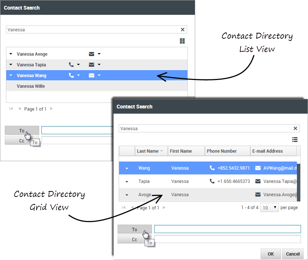This screenshot has height=260, width=308.
Task: Click the phone icon next to +852.5432.9871
Action: 212,168
